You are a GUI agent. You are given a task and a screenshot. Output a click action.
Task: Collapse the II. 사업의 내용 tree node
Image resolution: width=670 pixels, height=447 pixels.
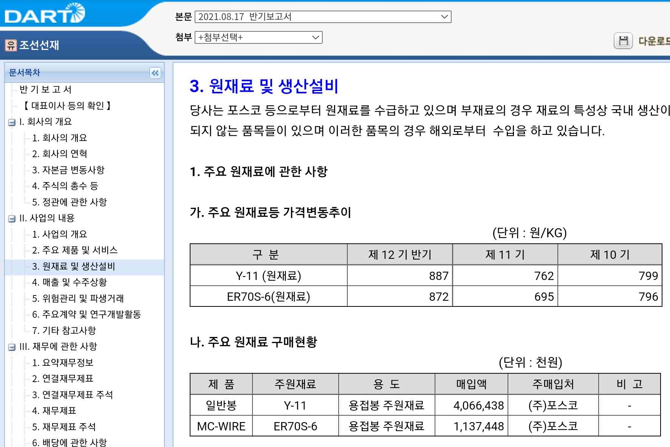pyautogui.click(x=12, y=218)
